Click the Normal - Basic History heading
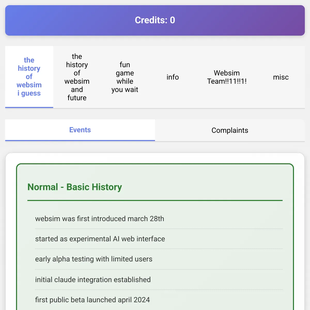The image size is (310, 310). [75, 187]
